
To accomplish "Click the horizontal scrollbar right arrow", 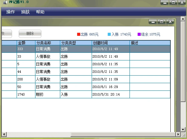I will 178,134.
